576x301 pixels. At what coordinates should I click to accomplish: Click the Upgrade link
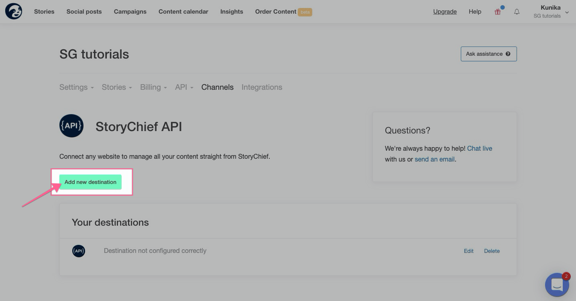[445, 12]
